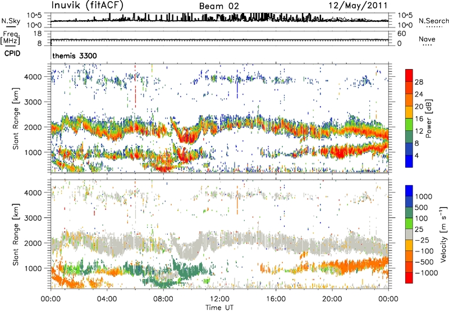The image size is (449, 311).
Task: Click the 'Time UT' axis title
Action: coord(219,308)
